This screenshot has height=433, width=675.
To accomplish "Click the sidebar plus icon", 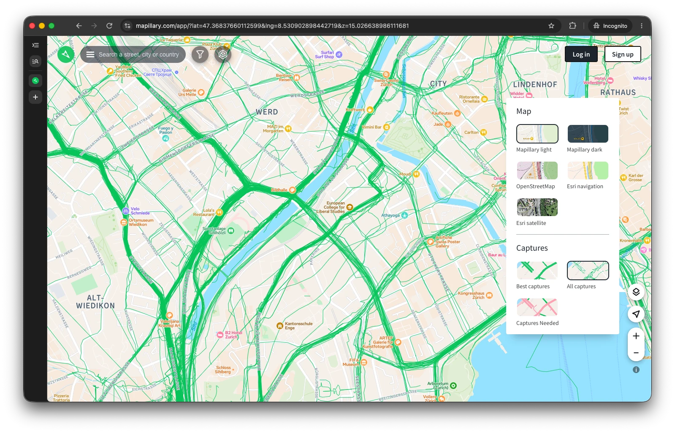I will point(35,97).
